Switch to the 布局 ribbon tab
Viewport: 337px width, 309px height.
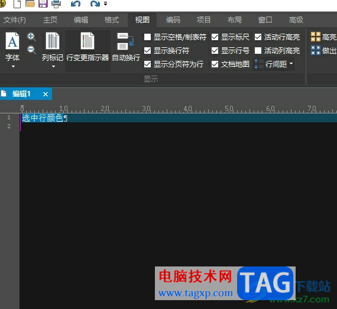click(235, 20)
